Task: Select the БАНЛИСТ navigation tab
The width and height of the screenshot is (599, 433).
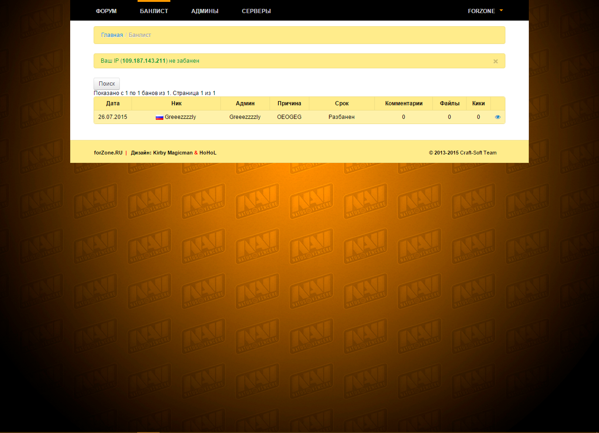Action: [154, 11]
